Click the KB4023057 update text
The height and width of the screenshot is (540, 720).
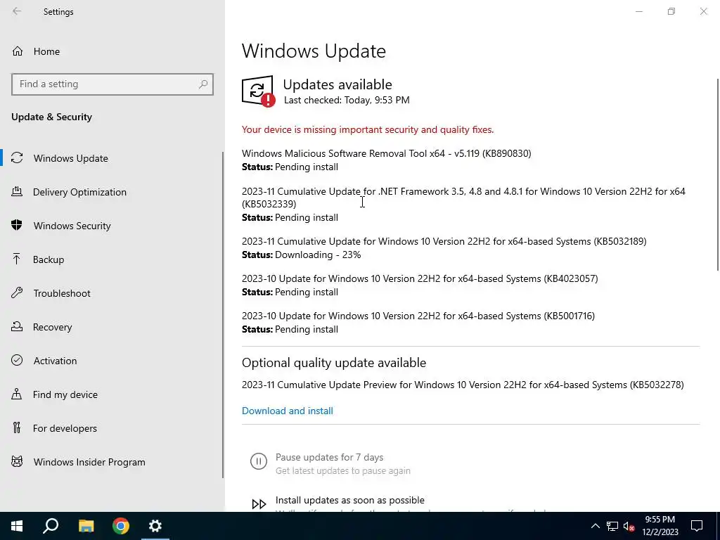pyautogui.click(x=420, y=278)
